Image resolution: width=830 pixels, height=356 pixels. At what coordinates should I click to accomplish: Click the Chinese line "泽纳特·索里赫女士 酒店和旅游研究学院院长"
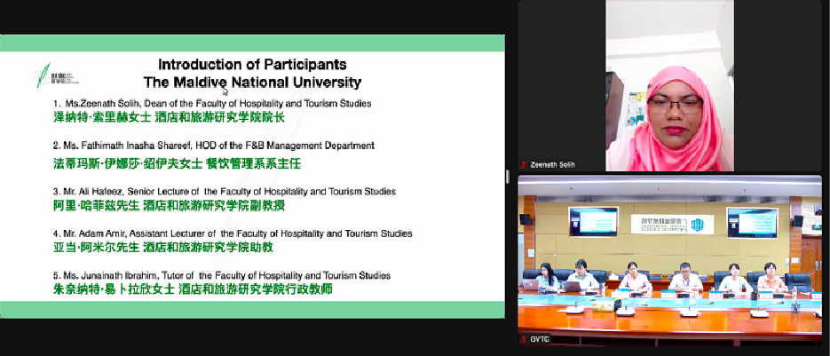pos(169,117)
